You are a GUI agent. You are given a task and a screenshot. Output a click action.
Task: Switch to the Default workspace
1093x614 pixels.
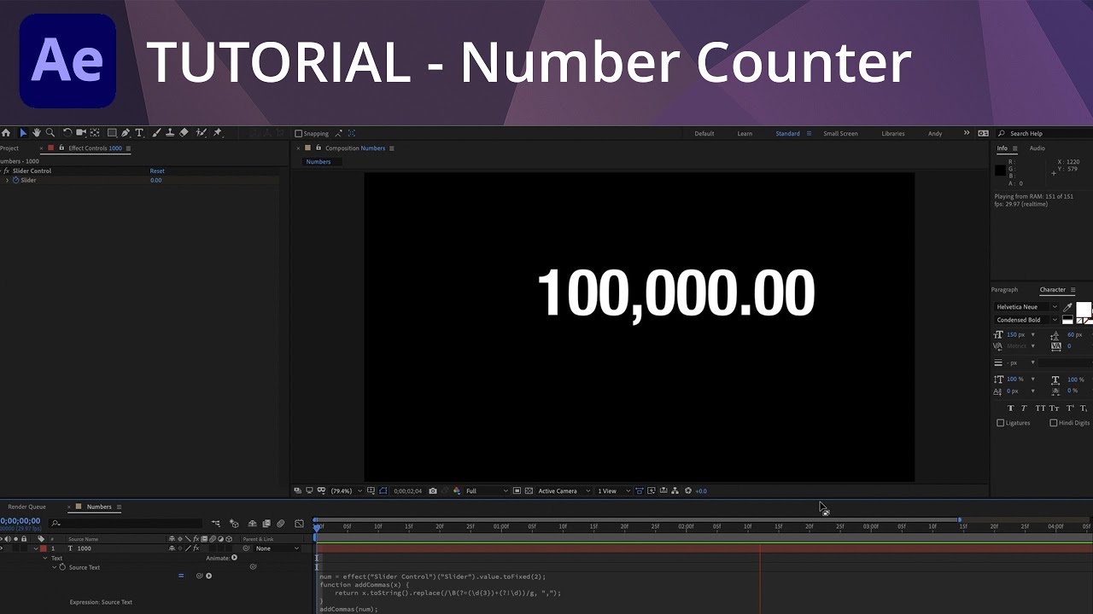coord(704,134)
